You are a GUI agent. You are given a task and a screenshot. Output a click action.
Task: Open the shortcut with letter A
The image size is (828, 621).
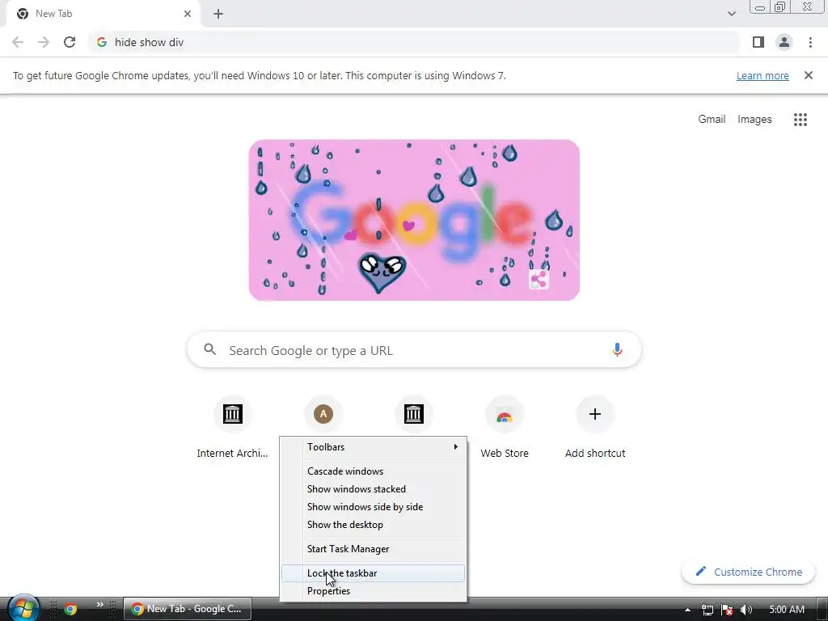[x=323, y=414]
